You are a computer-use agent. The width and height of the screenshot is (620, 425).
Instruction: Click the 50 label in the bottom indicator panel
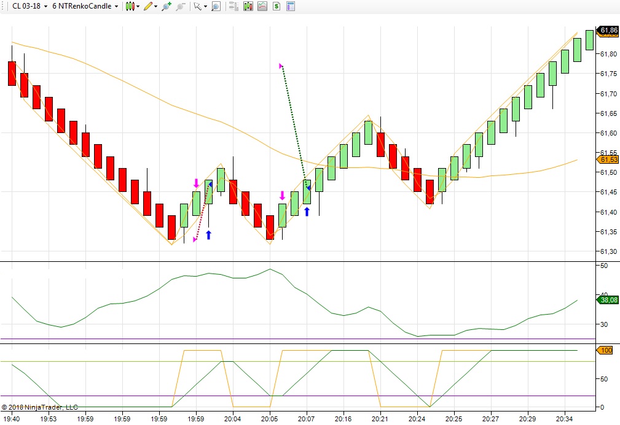[x=604, y=379]
